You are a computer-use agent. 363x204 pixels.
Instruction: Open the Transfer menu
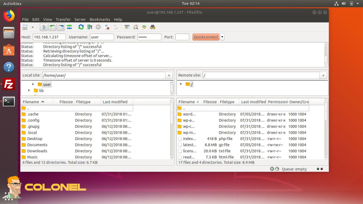63,19
